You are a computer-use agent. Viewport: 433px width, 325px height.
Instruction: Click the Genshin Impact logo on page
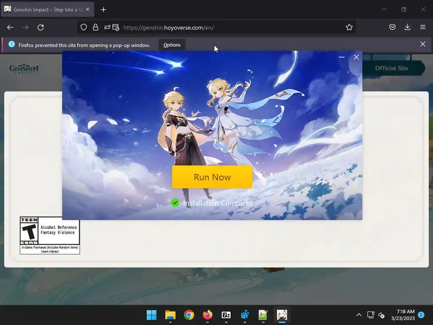tap(24, 68)
